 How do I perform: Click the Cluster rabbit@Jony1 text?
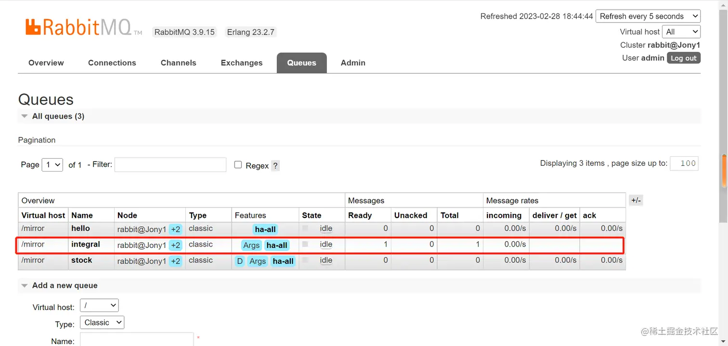660,45
